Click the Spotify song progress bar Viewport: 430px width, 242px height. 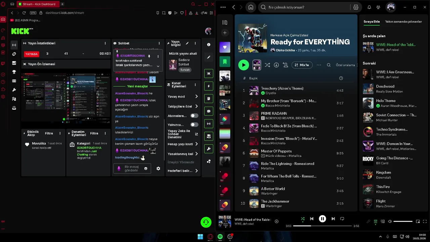[x=322, y=226]
